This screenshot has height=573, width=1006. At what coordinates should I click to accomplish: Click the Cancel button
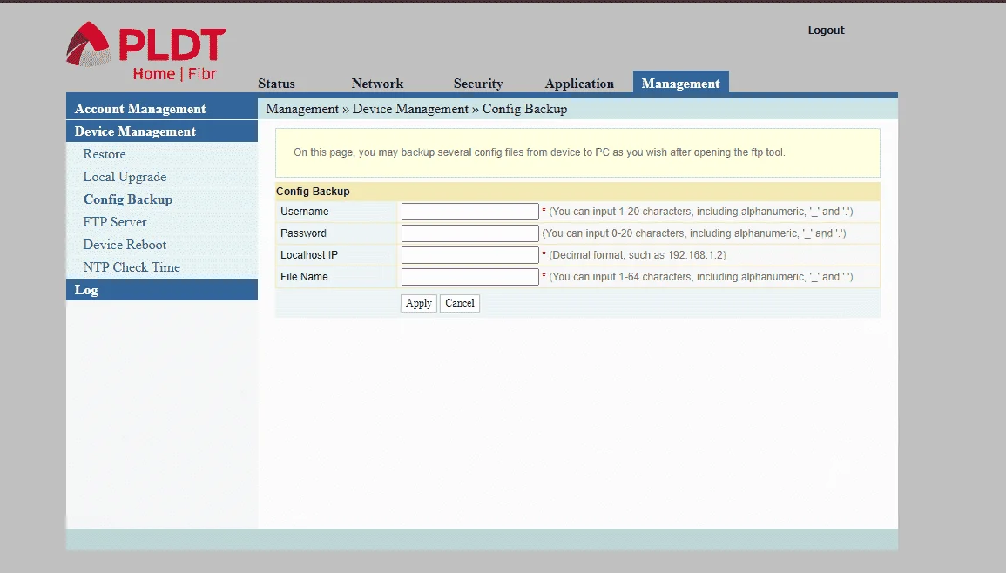(459, 303)
